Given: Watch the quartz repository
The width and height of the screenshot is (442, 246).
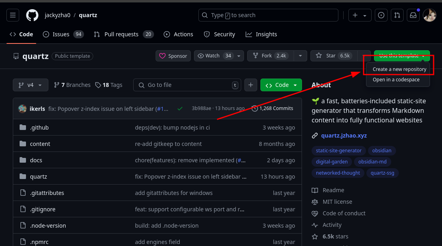Looking at the screenshot, I should pyautogui.click(x=214, y=56).
